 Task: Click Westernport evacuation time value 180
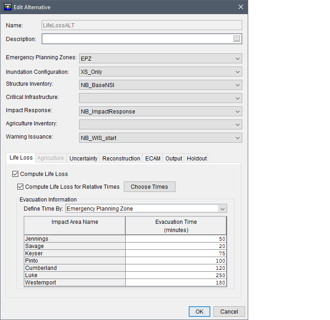pyautogui.click(x=176, y=283)
